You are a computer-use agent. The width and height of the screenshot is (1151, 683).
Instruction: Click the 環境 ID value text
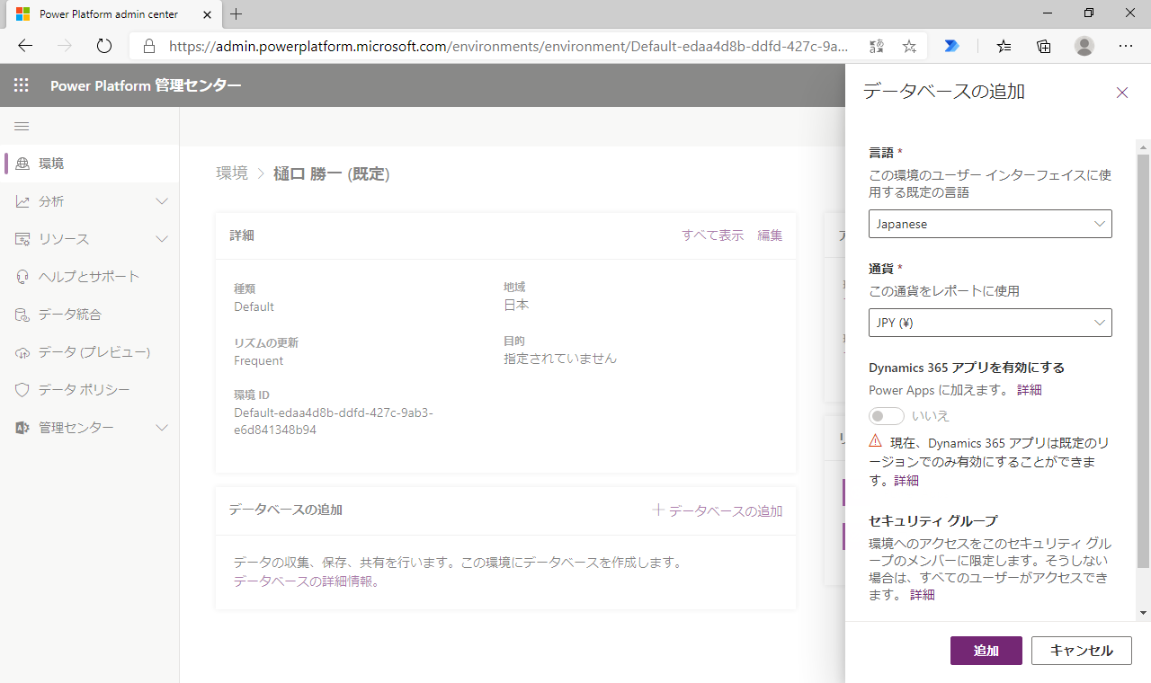(334, 421)
